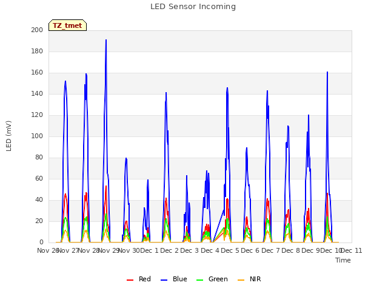Click the 180 y-axis tick label
The image size is (388, 291).
(37, 51)
